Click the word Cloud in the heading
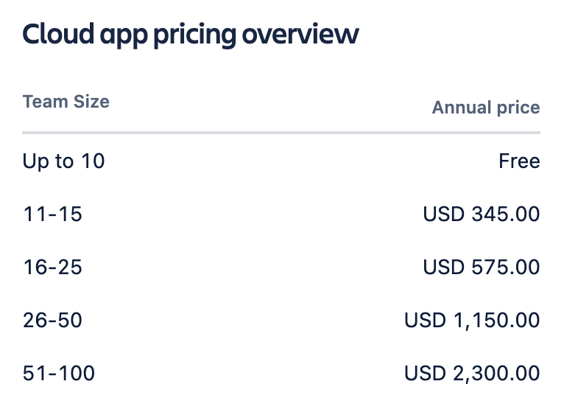The height and width of the screenshot is (398, 564). 58,33
